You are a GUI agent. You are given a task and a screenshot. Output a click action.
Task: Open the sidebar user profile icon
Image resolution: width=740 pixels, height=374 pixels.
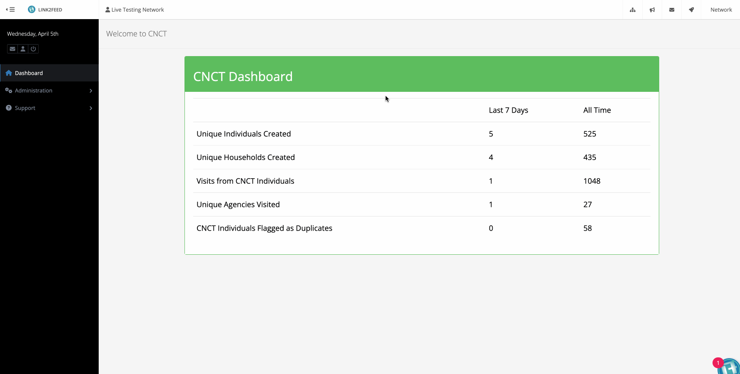point(23,49)
